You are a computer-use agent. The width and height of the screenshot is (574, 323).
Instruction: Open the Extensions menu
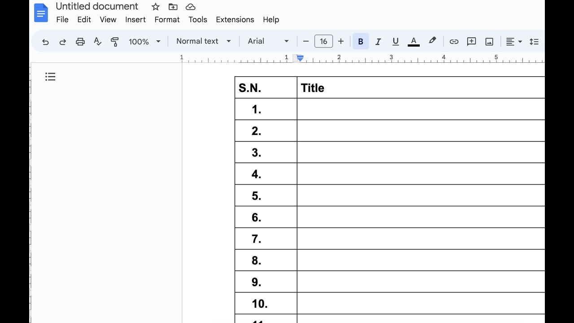point(235,19)
